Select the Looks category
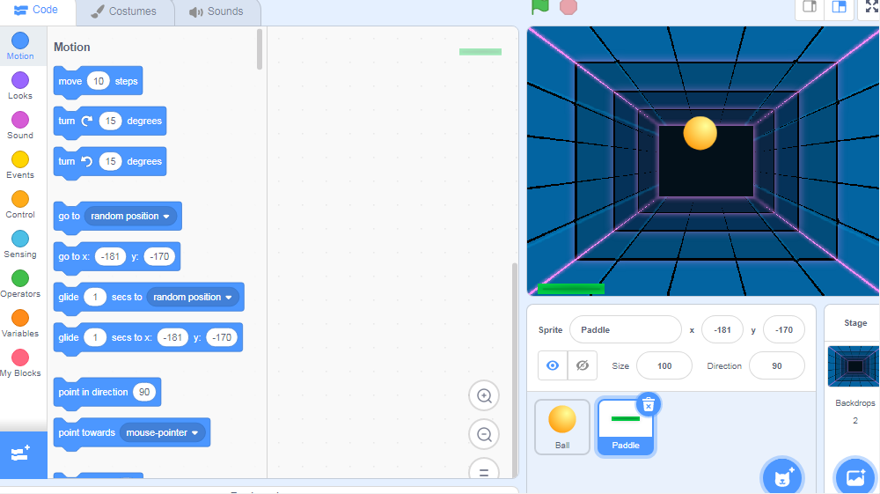Screen dimensions: 880x494 (x=20, y=86)
